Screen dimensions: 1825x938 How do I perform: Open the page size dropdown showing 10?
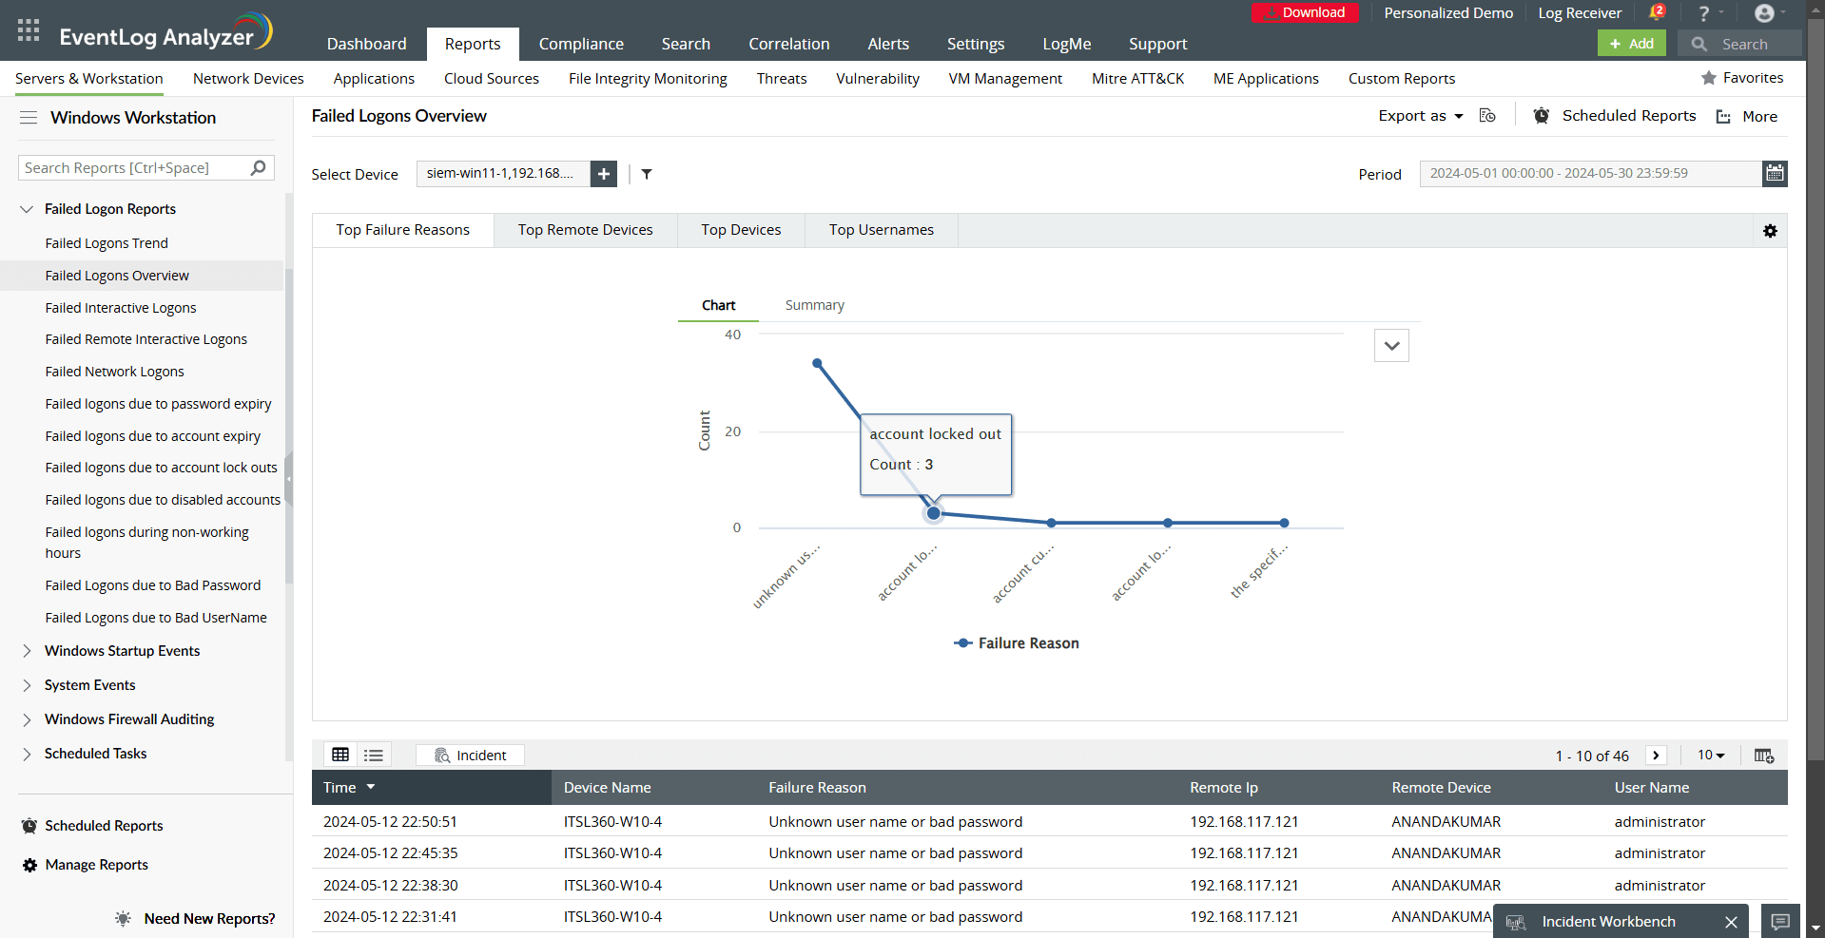tap(1709, 755)
